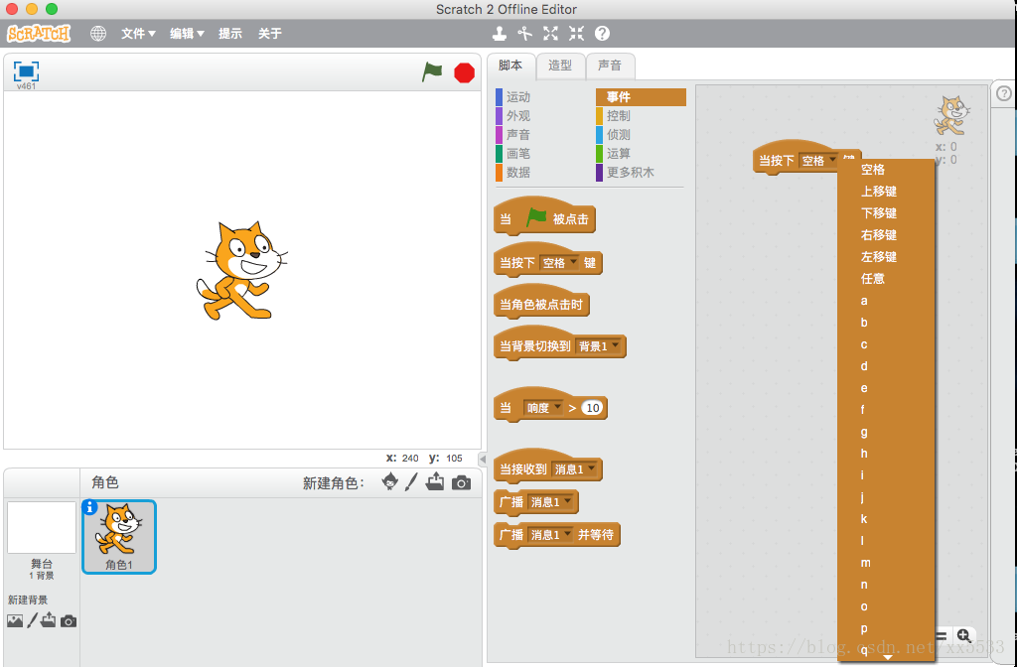The image size is (1017, 667).
Task: Open message dropdown on 广播 block
Action: (x=550, y=501)
